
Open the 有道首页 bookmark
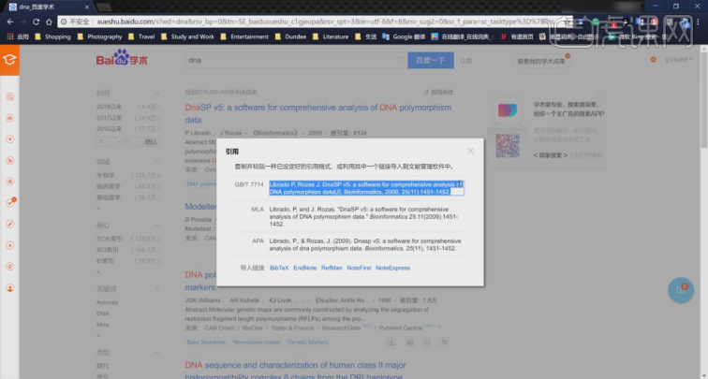pos(517,37)
